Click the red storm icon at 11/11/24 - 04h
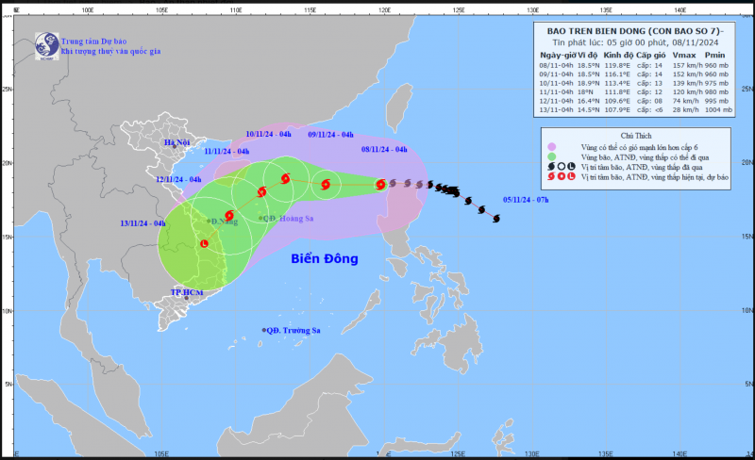This screenshot has width=755, height=460. tap(262, 192)
